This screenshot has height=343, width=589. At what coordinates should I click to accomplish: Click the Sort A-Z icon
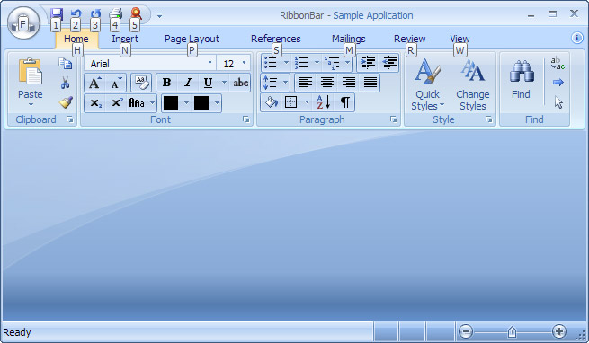[x=323, y=102]
